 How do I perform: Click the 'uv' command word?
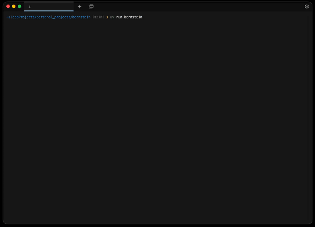coord(112,17)
